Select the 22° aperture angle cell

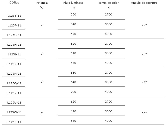click(x=144, y=25)
